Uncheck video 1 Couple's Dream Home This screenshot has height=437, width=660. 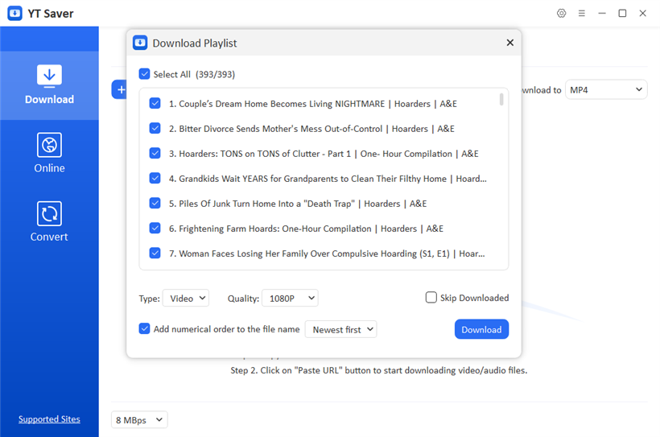click(155, 103)
